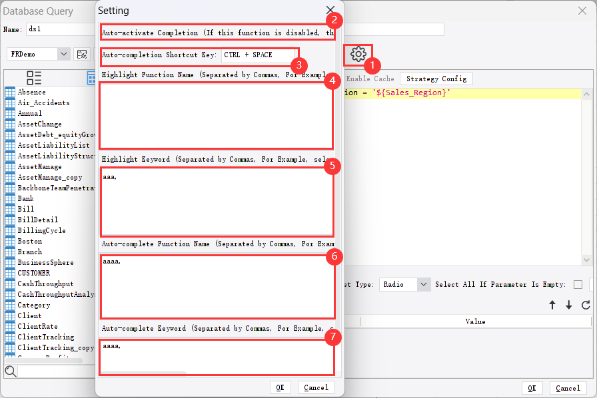Click the table icon next to CUSTOMER
The height and width of the screenshot is (398, 597).
[11, 272]
